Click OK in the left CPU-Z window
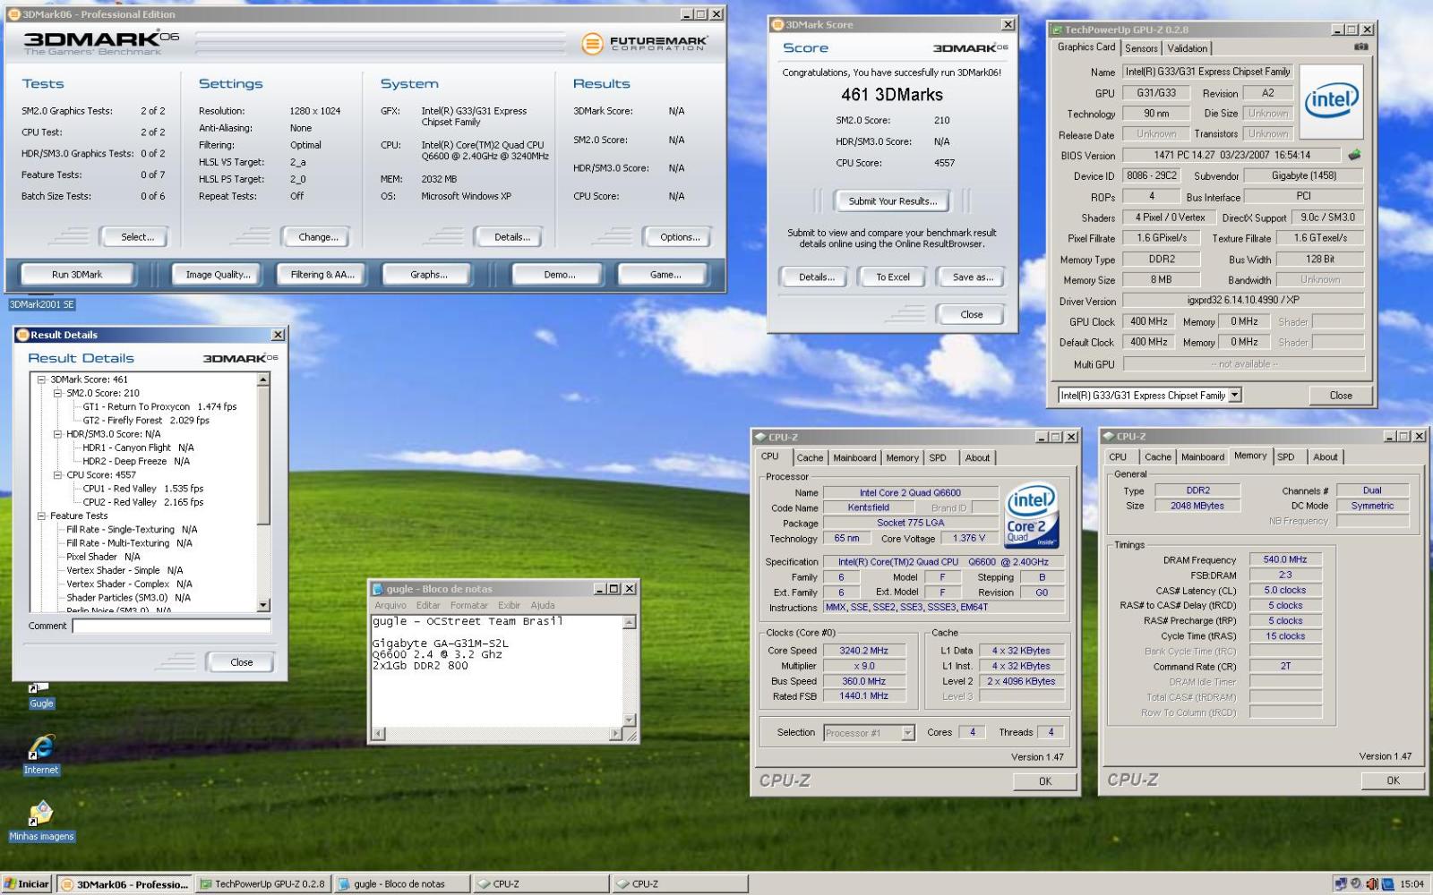1433x895 pixels. 1045,781
